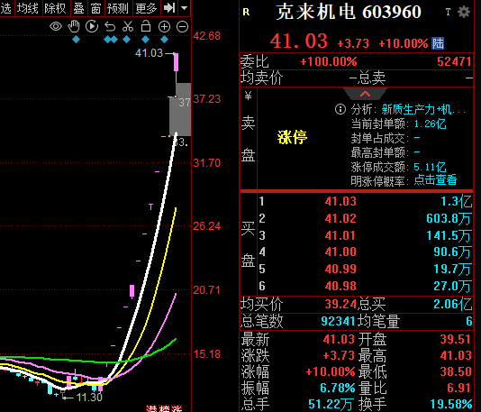The image size is (481, 412).
Task: Click the 点击查看 link
Action: click(435, 180)
